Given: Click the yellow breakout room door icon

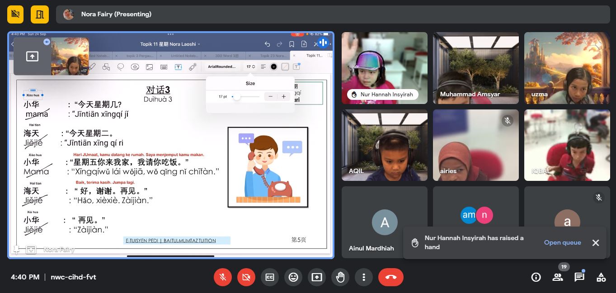Looking at the screenshot, I should click(40, 14).
